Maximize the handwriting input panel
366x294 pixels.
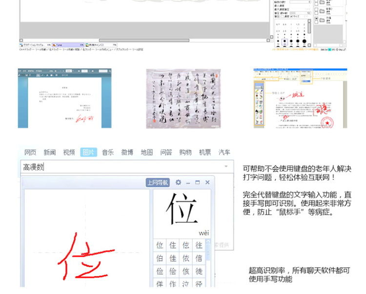(198, 182)
